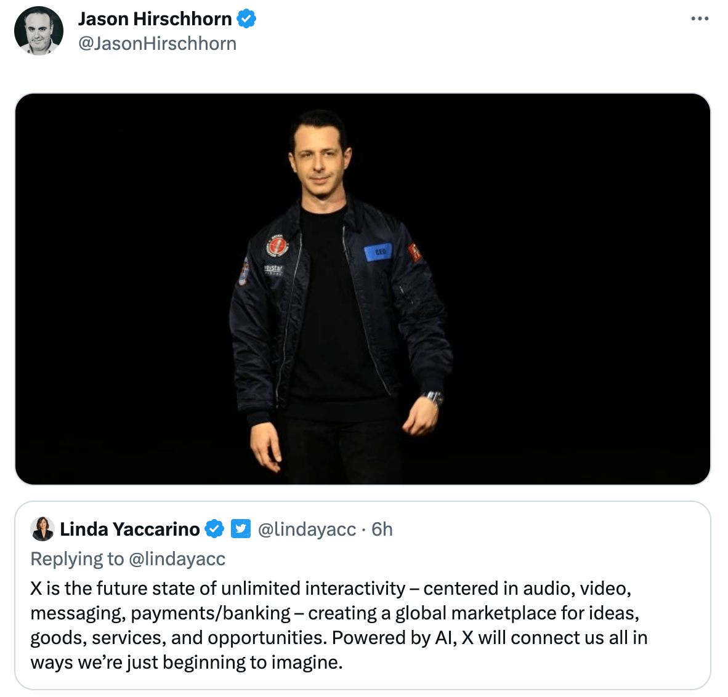The image size is (728, 697).
Task: Click the Twitter bird affiliation badge
Action: tap(240, 529)
